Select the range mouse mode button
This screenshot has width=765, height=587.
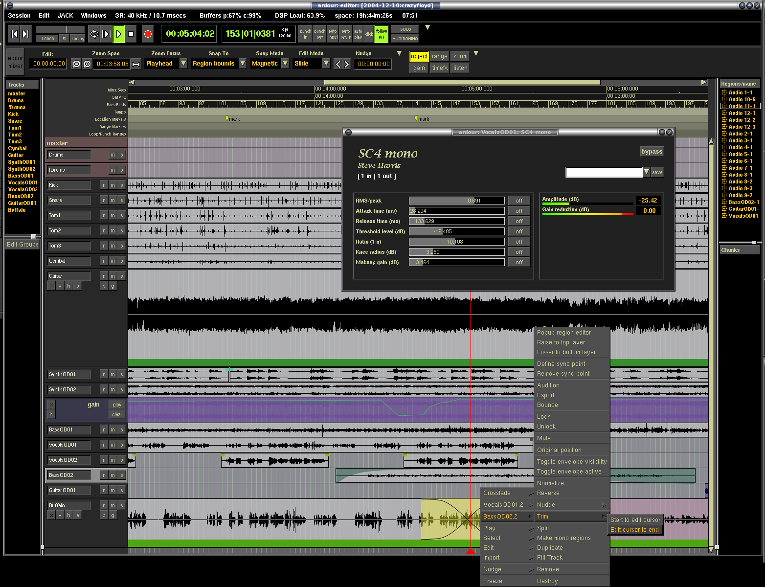[x=439, y=56]
